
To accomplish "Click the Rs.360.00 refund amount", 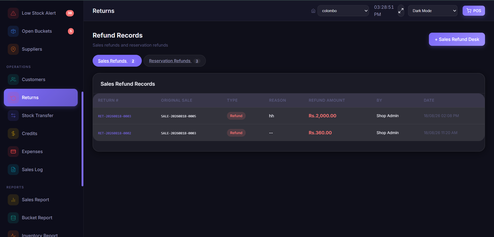I will click(x=320, y=133).
